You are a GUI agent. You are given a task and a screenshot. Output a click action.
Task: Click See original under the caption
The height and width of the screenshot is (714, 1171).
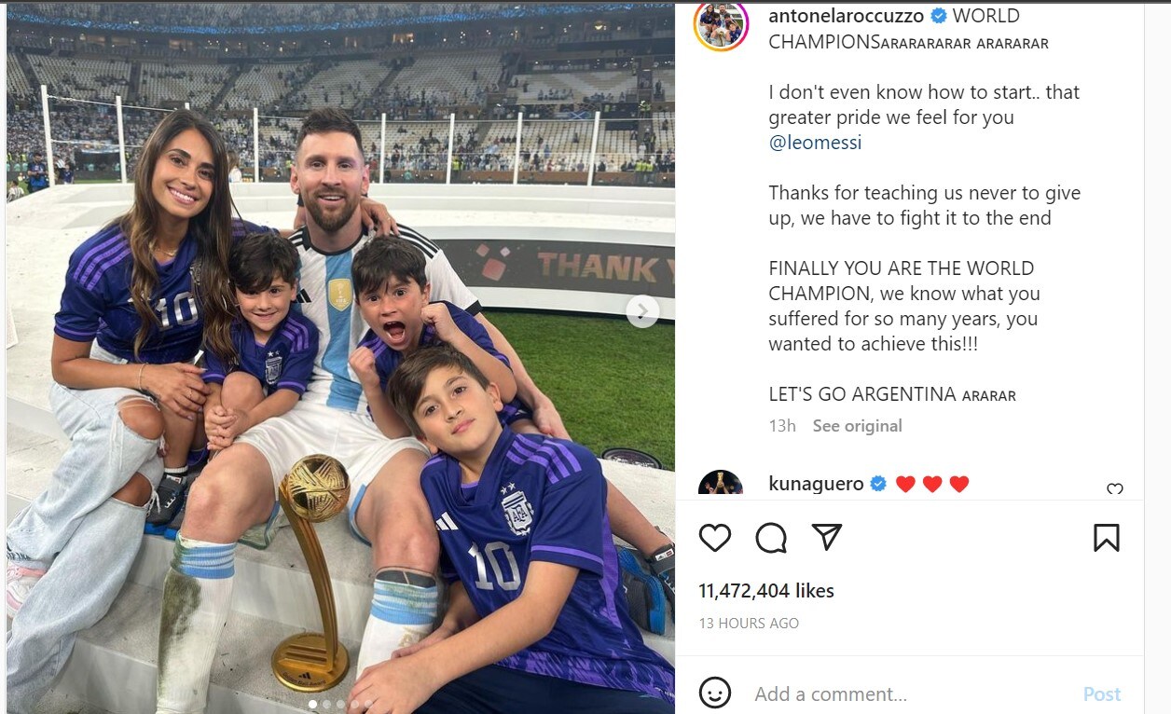857,426
